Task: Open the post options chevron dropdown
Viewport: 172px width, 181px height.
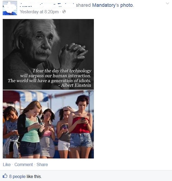Action: coord(167,3)
